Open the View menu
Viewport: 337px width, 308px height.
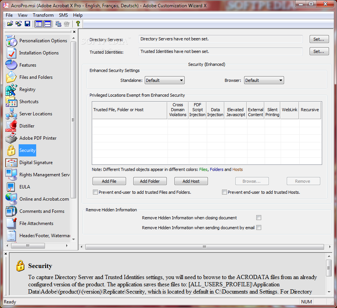tap(22, 15)
